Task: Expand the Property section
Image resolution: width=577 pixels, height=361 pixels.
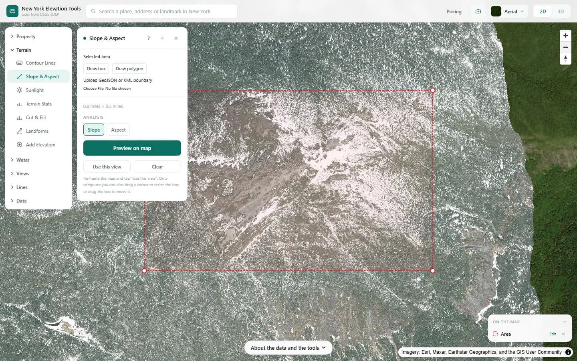Action: pos(38,37)
